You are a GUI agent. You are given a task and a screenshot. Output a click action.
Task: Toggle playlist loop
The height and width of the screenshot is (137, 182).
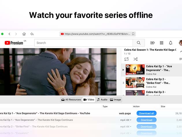127,59
